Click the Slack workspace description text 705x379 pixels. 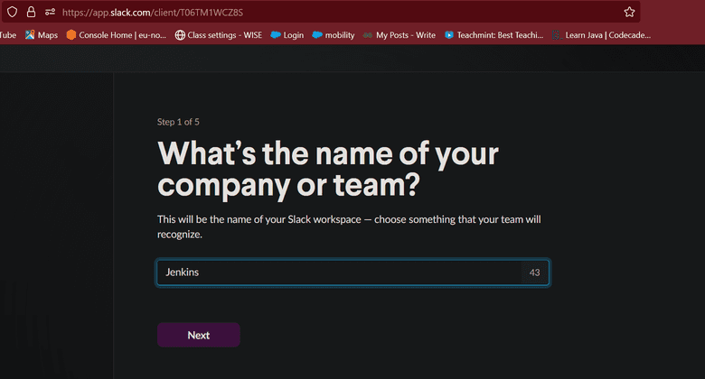(x=349, y=226)
